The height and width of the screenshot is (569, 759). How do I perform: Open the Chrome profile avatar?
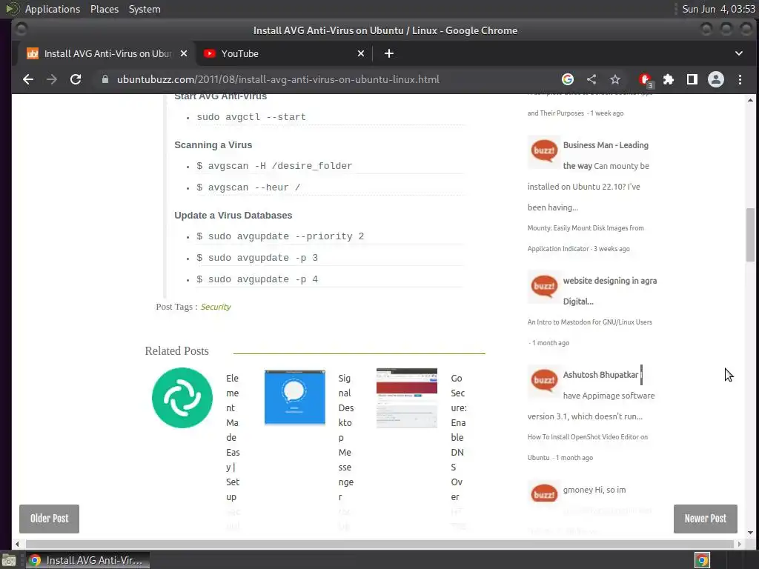[x=716, y=79]
